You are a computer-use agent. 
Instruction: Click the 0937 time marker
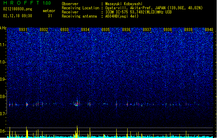click(x=147, y=30)
